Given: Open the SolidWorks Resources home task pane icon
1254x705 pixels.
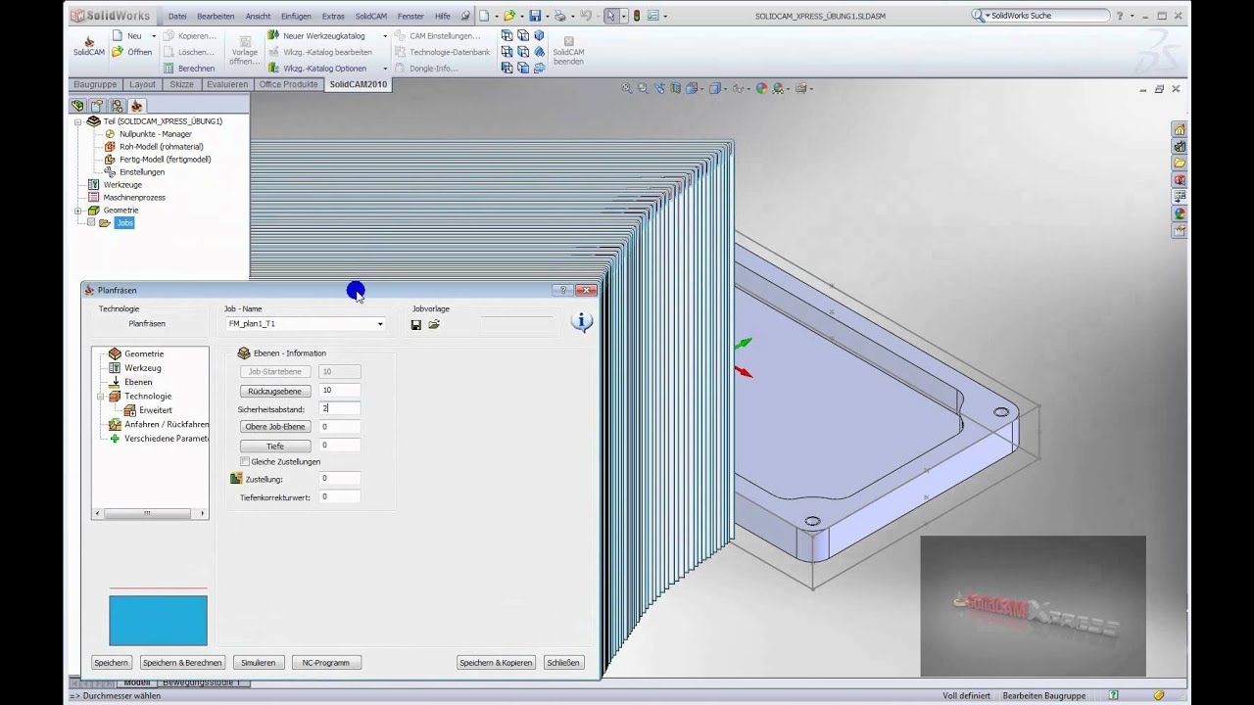Looking at the screenshot, I should pyautogui.click(x=1180, y=129).
